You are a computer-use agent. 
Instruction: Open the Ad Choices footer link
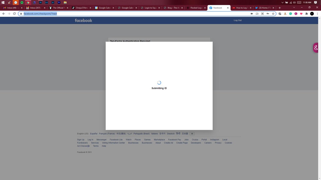pyautogui.click(x=83, y=146)
